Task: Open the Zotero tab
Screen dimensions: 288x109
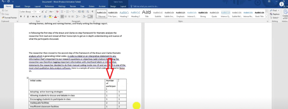Action: tap(91, 6)
